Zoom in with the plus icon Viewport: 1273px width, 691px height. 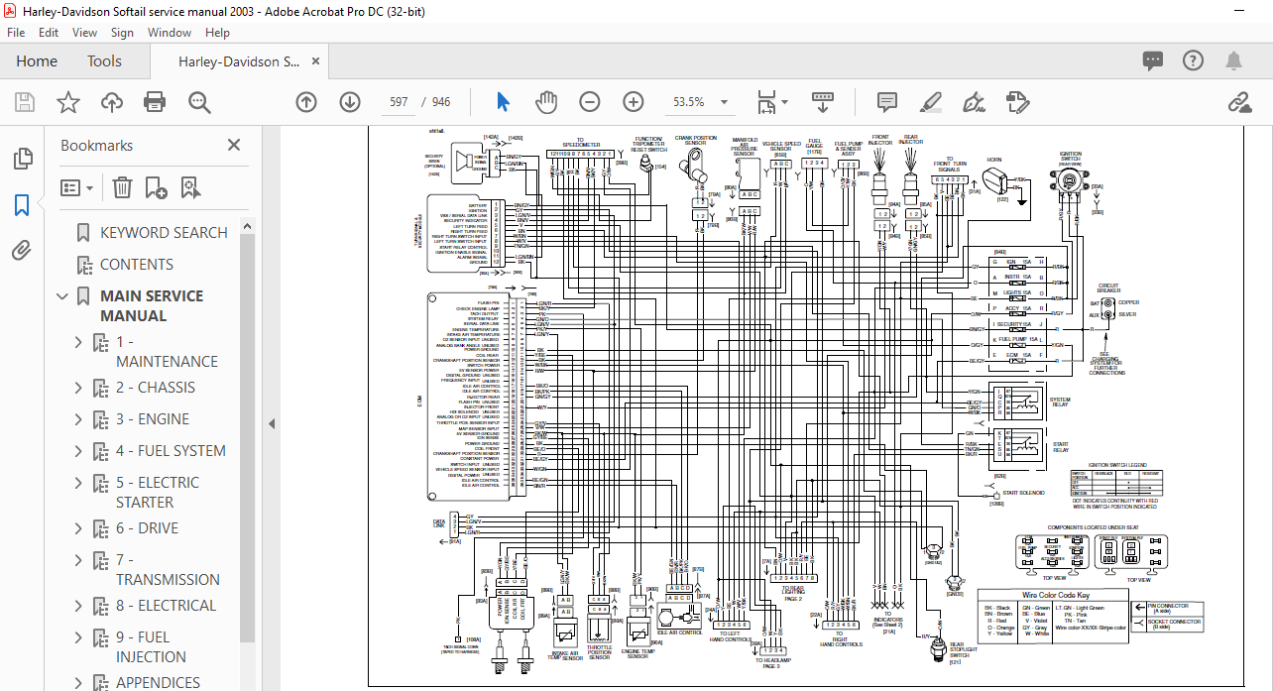pos(634,102)
